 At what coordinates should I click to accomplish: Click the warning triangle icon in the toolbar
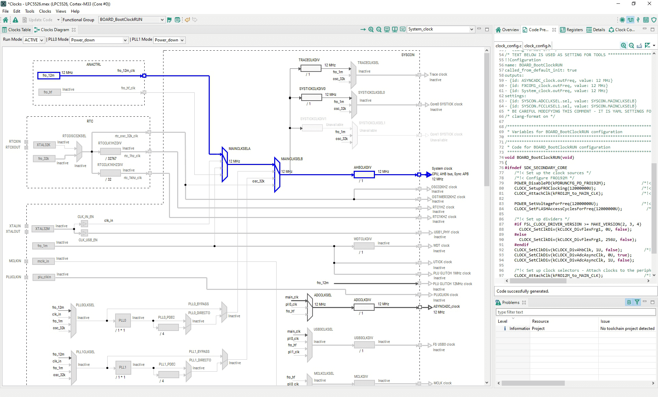(15, 20)
